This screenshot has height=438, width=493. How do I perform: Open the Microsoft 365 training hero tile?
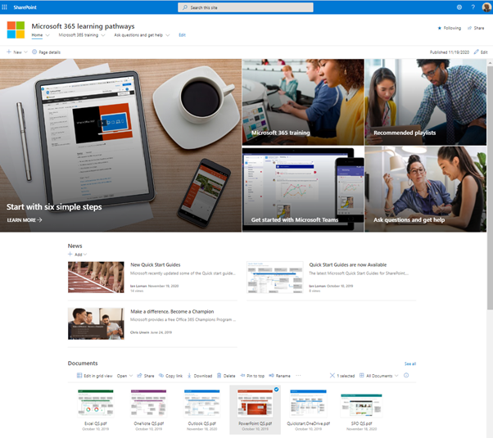tap(303, 102)
